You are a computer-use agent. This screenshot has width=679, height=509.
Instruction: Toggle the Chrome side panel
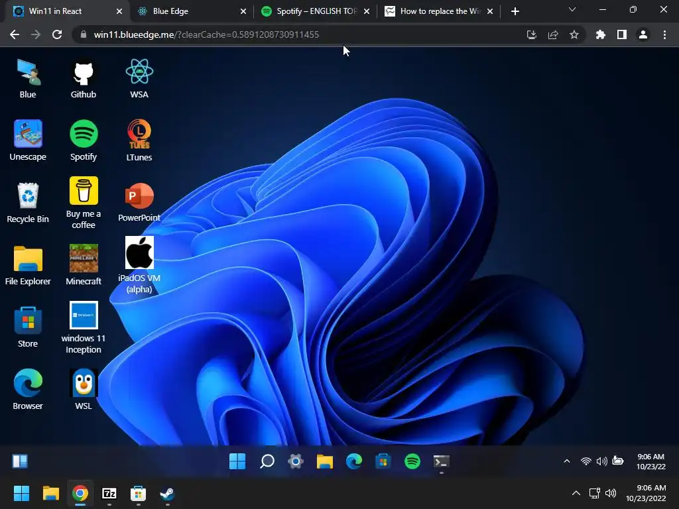click(x=622, y=34)
